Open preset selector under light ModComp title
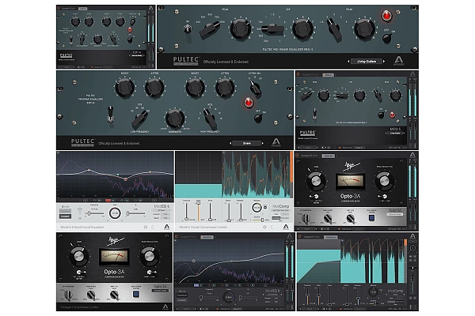 280,210
